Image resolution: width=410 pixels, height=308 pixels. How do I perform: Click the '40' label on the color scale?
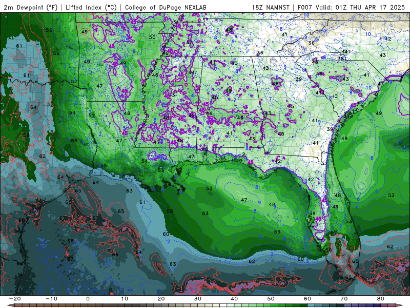[234, 299]
